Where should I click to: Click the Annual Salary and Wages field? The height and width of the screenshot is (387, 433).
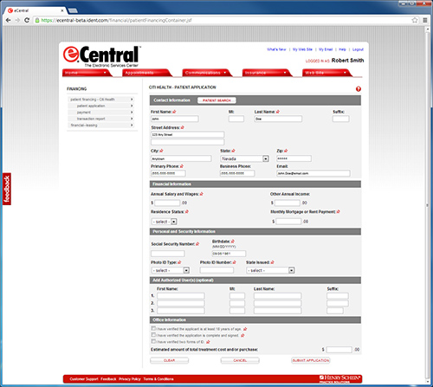167,203
